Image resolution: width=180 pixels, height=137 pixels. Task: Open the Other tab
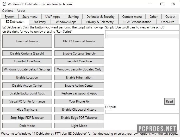[x=153, y=17]
